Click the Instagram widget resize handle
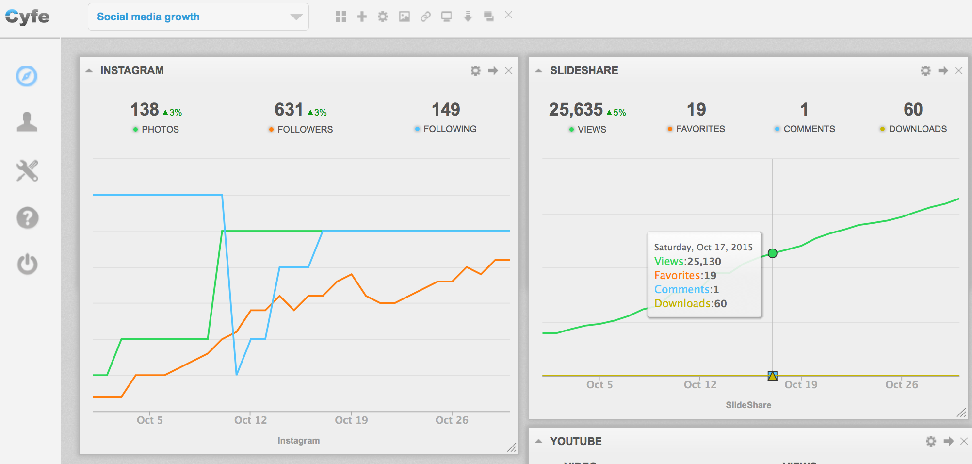This screenshot has height=464, width=972. click(x=512, y=447)
